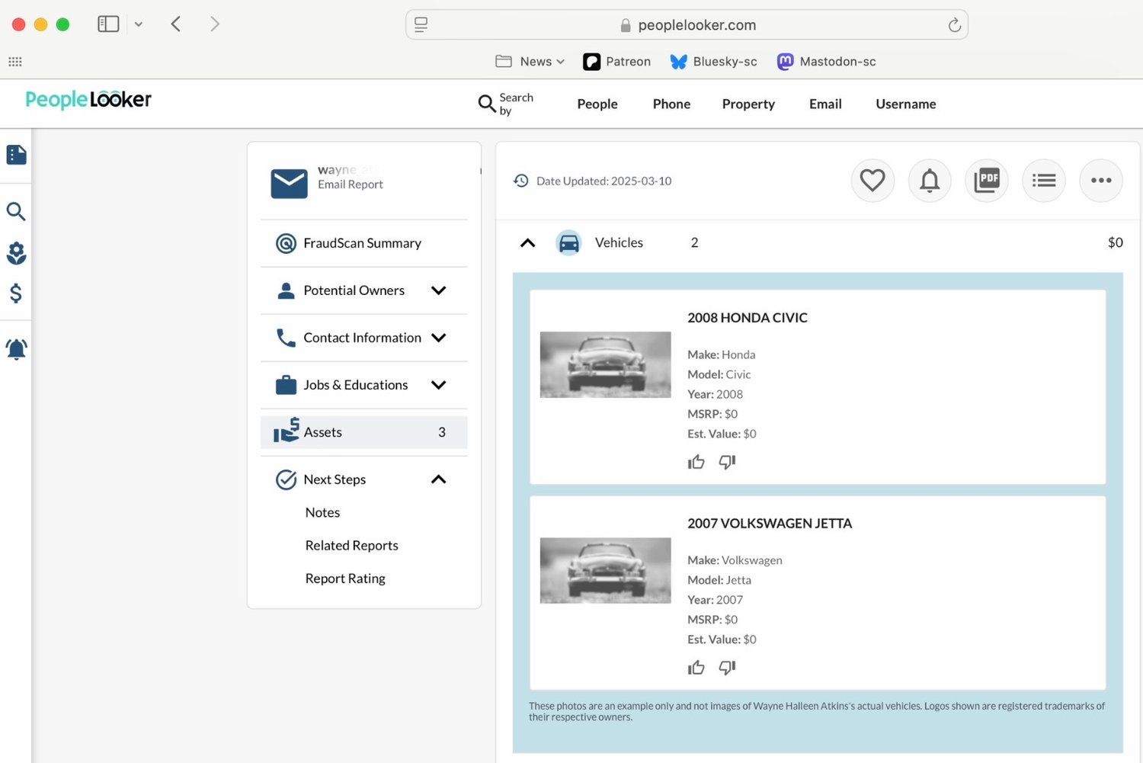Image resolution: width=1143 pixels, height=763 pixels.
Task: Open Related Reports link
Action: coord(352,546)
